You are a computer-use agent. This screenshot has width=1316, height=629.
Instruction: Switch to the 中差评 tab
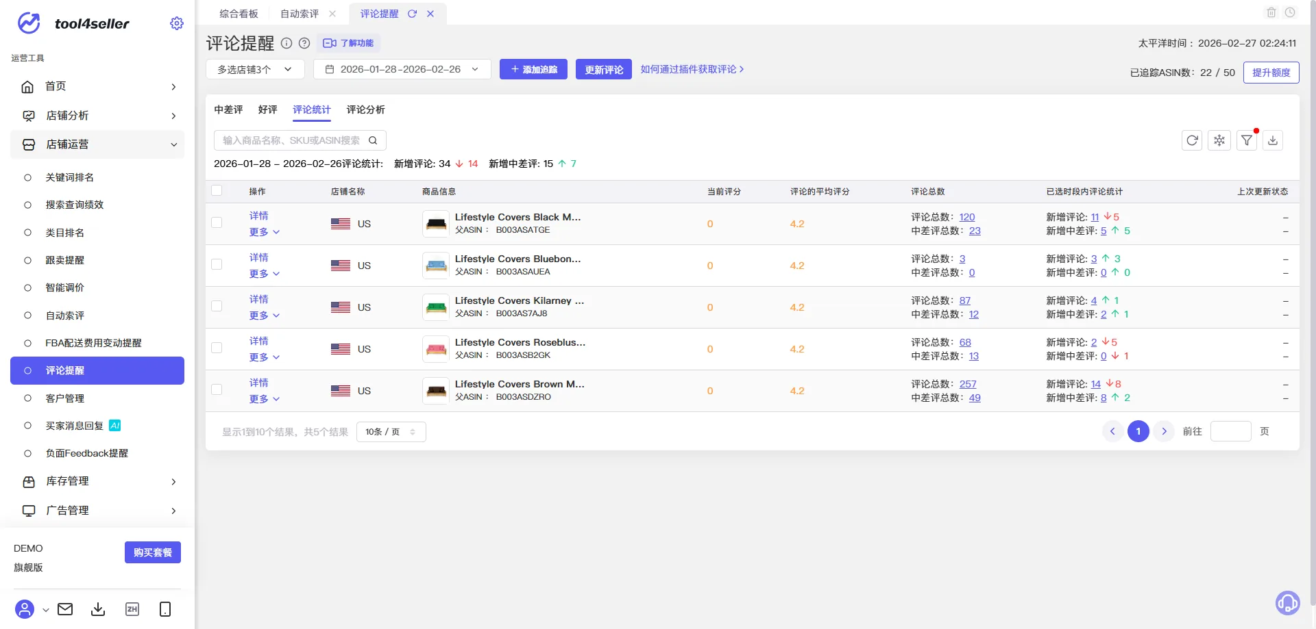[228, 110]
